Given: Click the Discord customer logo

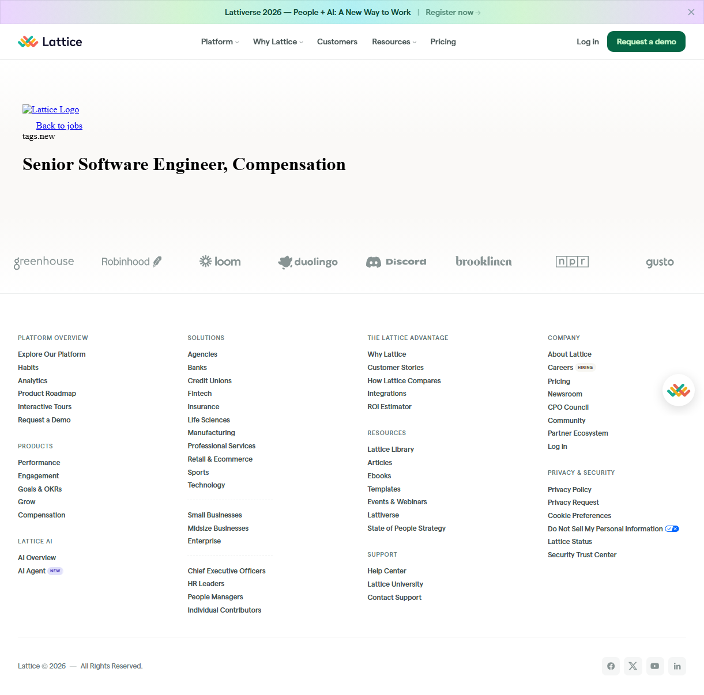Looking at the screenshot, I should (396, 262).
